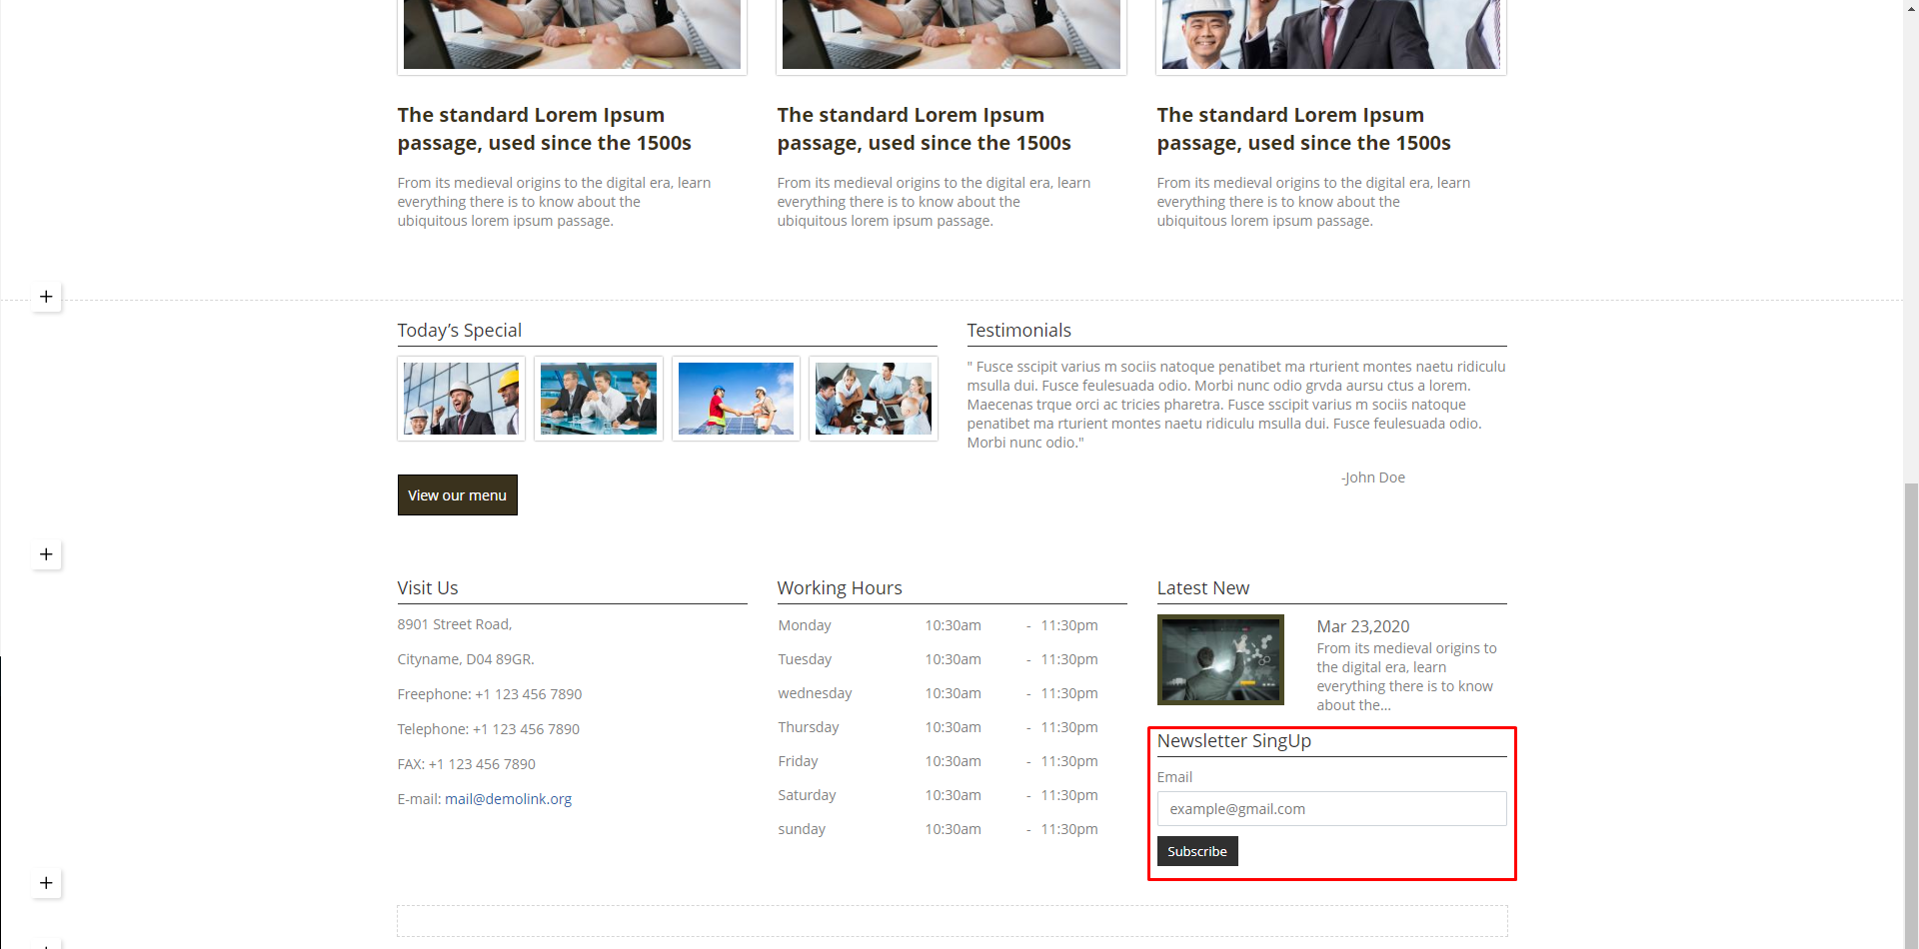
Task: Click the Telephone number line
Action: [x=488, y=729]
